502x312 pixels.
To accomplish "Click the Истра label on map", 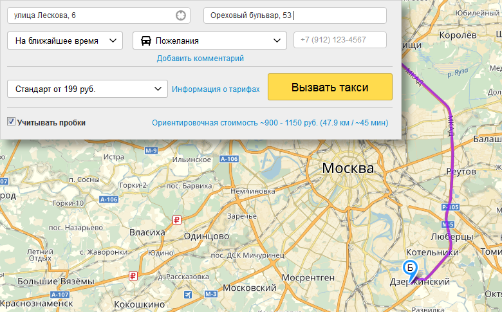I will [114, 157].
